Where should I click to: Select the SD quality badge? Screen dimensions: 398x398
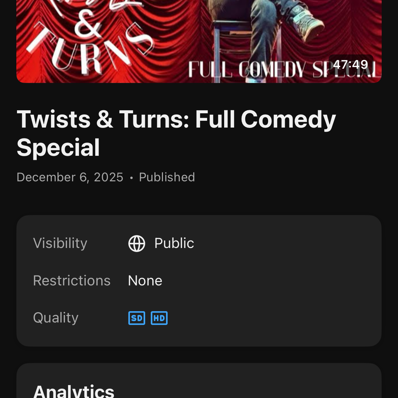(136, 318)
